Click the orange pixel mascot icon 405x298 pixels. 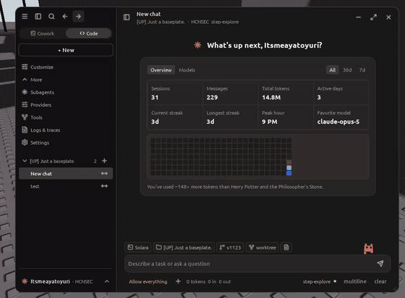pos(369,249)
